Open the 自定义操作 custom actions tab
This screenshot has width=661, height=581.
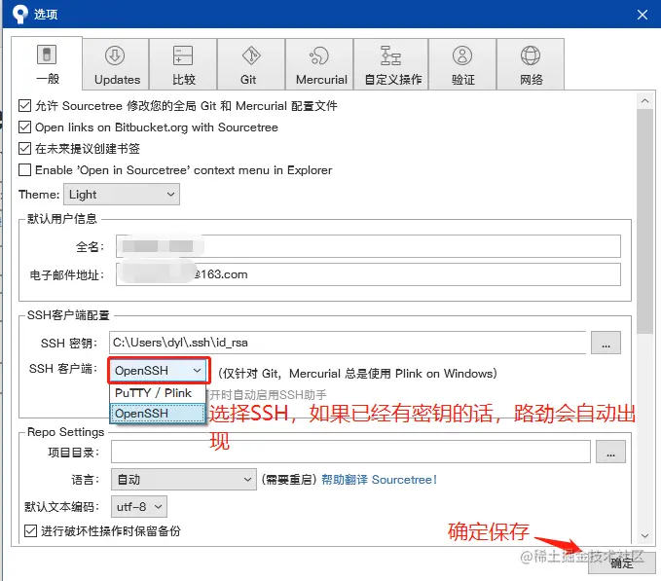[391, 64]
